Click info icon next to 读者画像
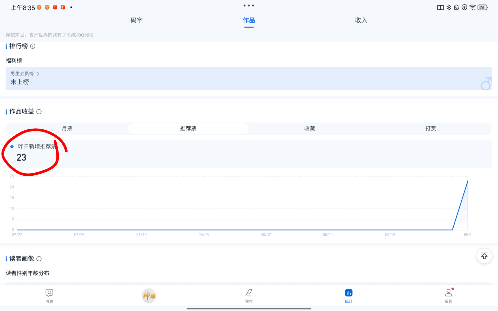 (39, 259)
